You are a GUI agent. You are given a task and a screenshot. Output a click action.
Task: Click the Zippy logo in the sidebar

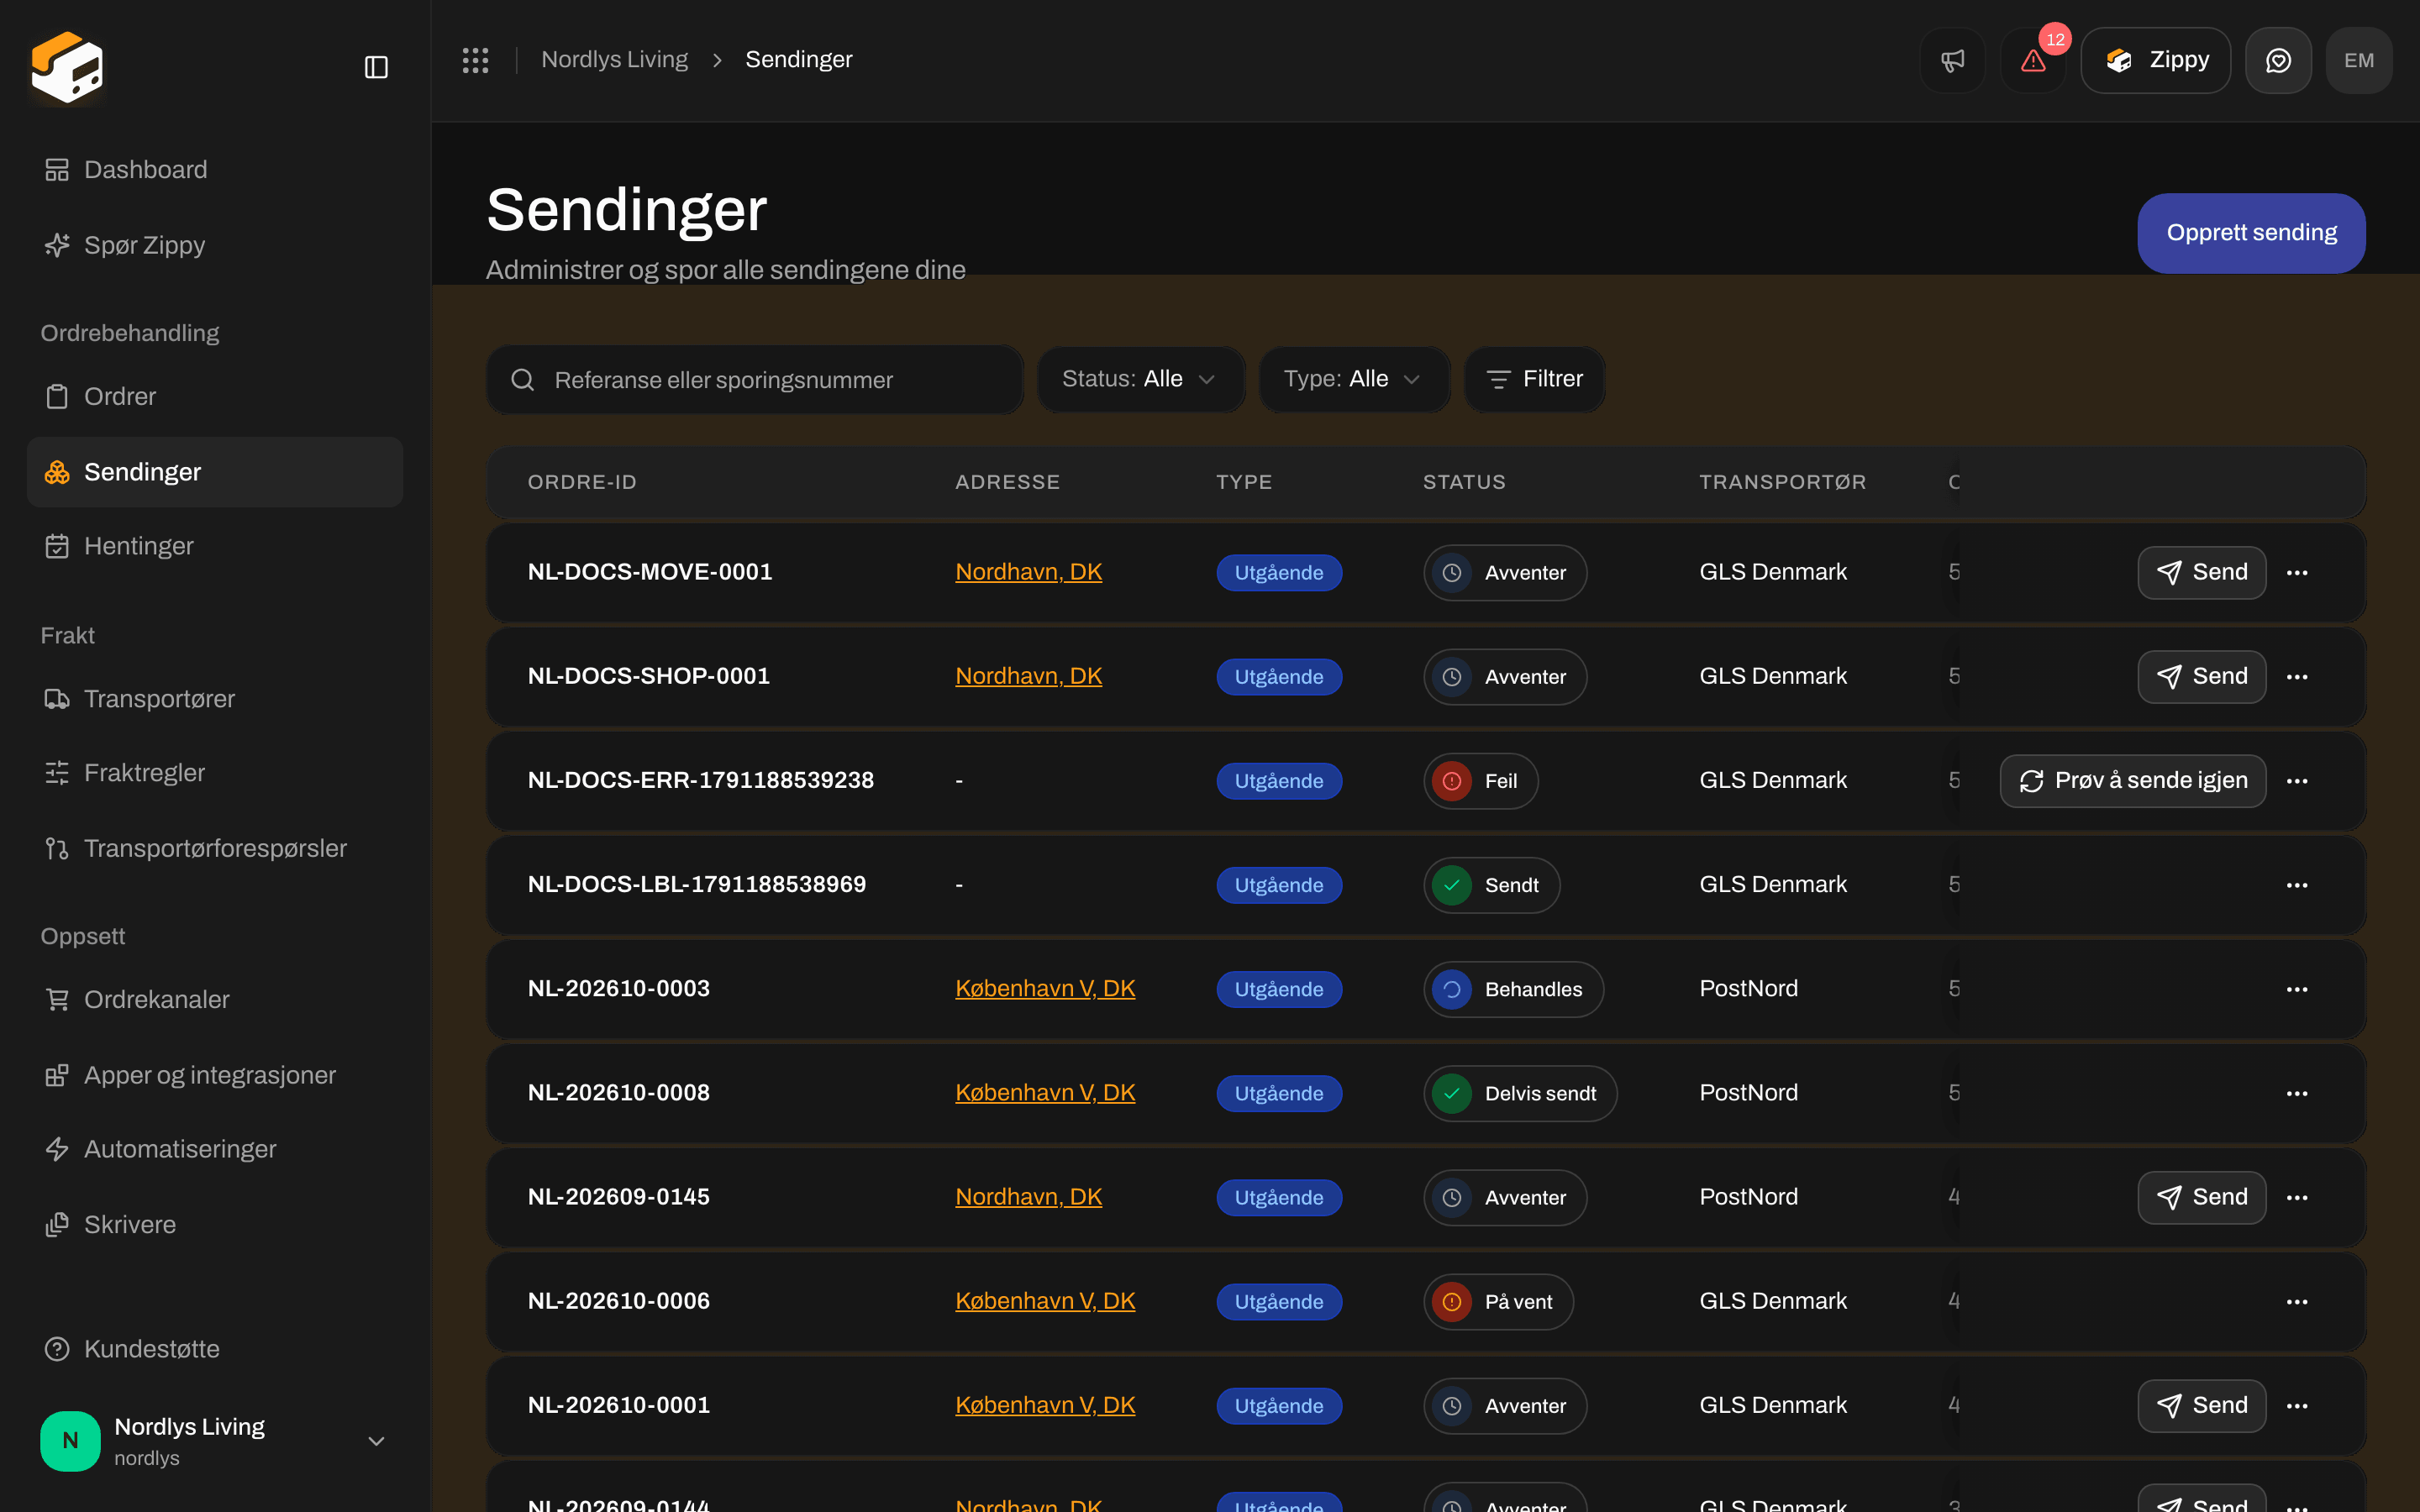tap(67, 67)
